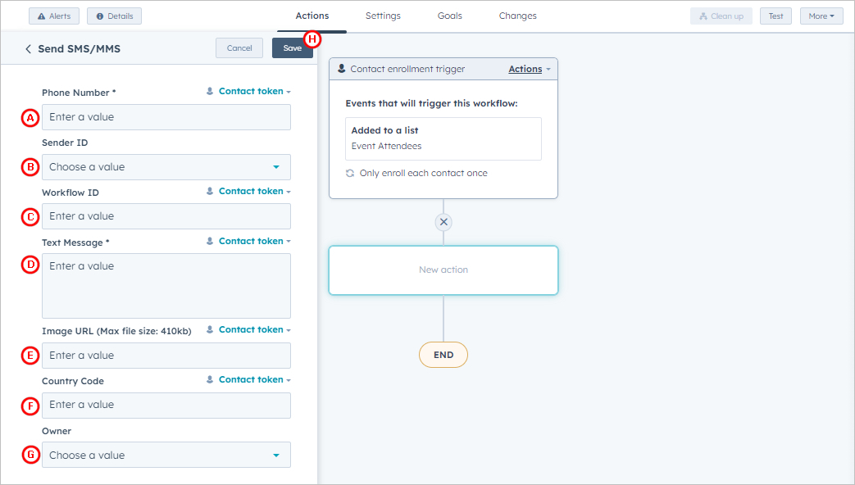Image resolution: width=855 pixels, height=485 pixels.
Task: Open Actions menu on enrollment trigger
Action: 530,69
